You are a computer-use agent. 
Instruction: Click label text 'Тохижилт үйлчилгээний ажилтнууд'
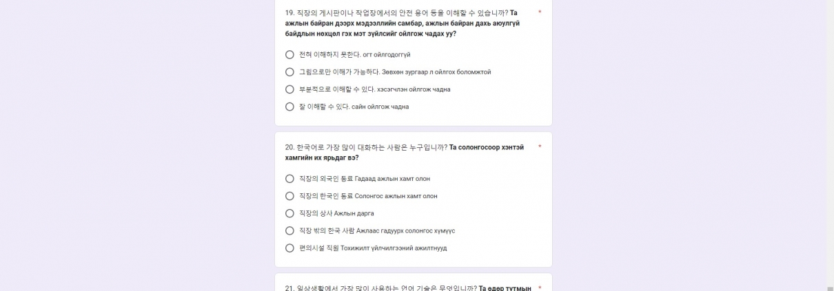pyautogui.click(x=394, y=248)
